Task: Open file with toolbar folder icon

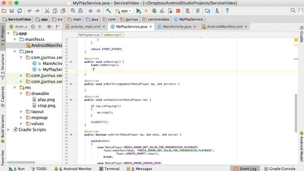Action: pyautogui.click(x=4, y=11)
